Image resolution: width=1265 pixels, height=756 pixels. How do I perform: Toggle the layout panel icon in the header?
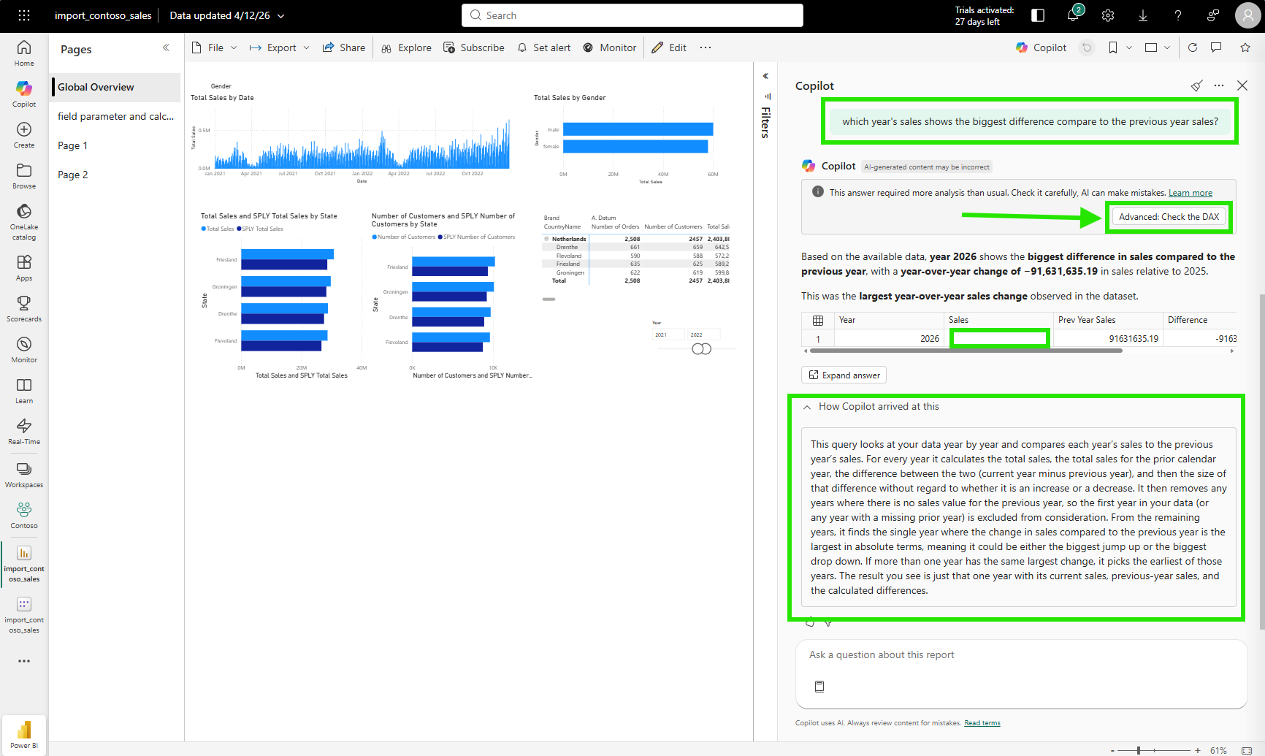click(x=1038, y=15)
